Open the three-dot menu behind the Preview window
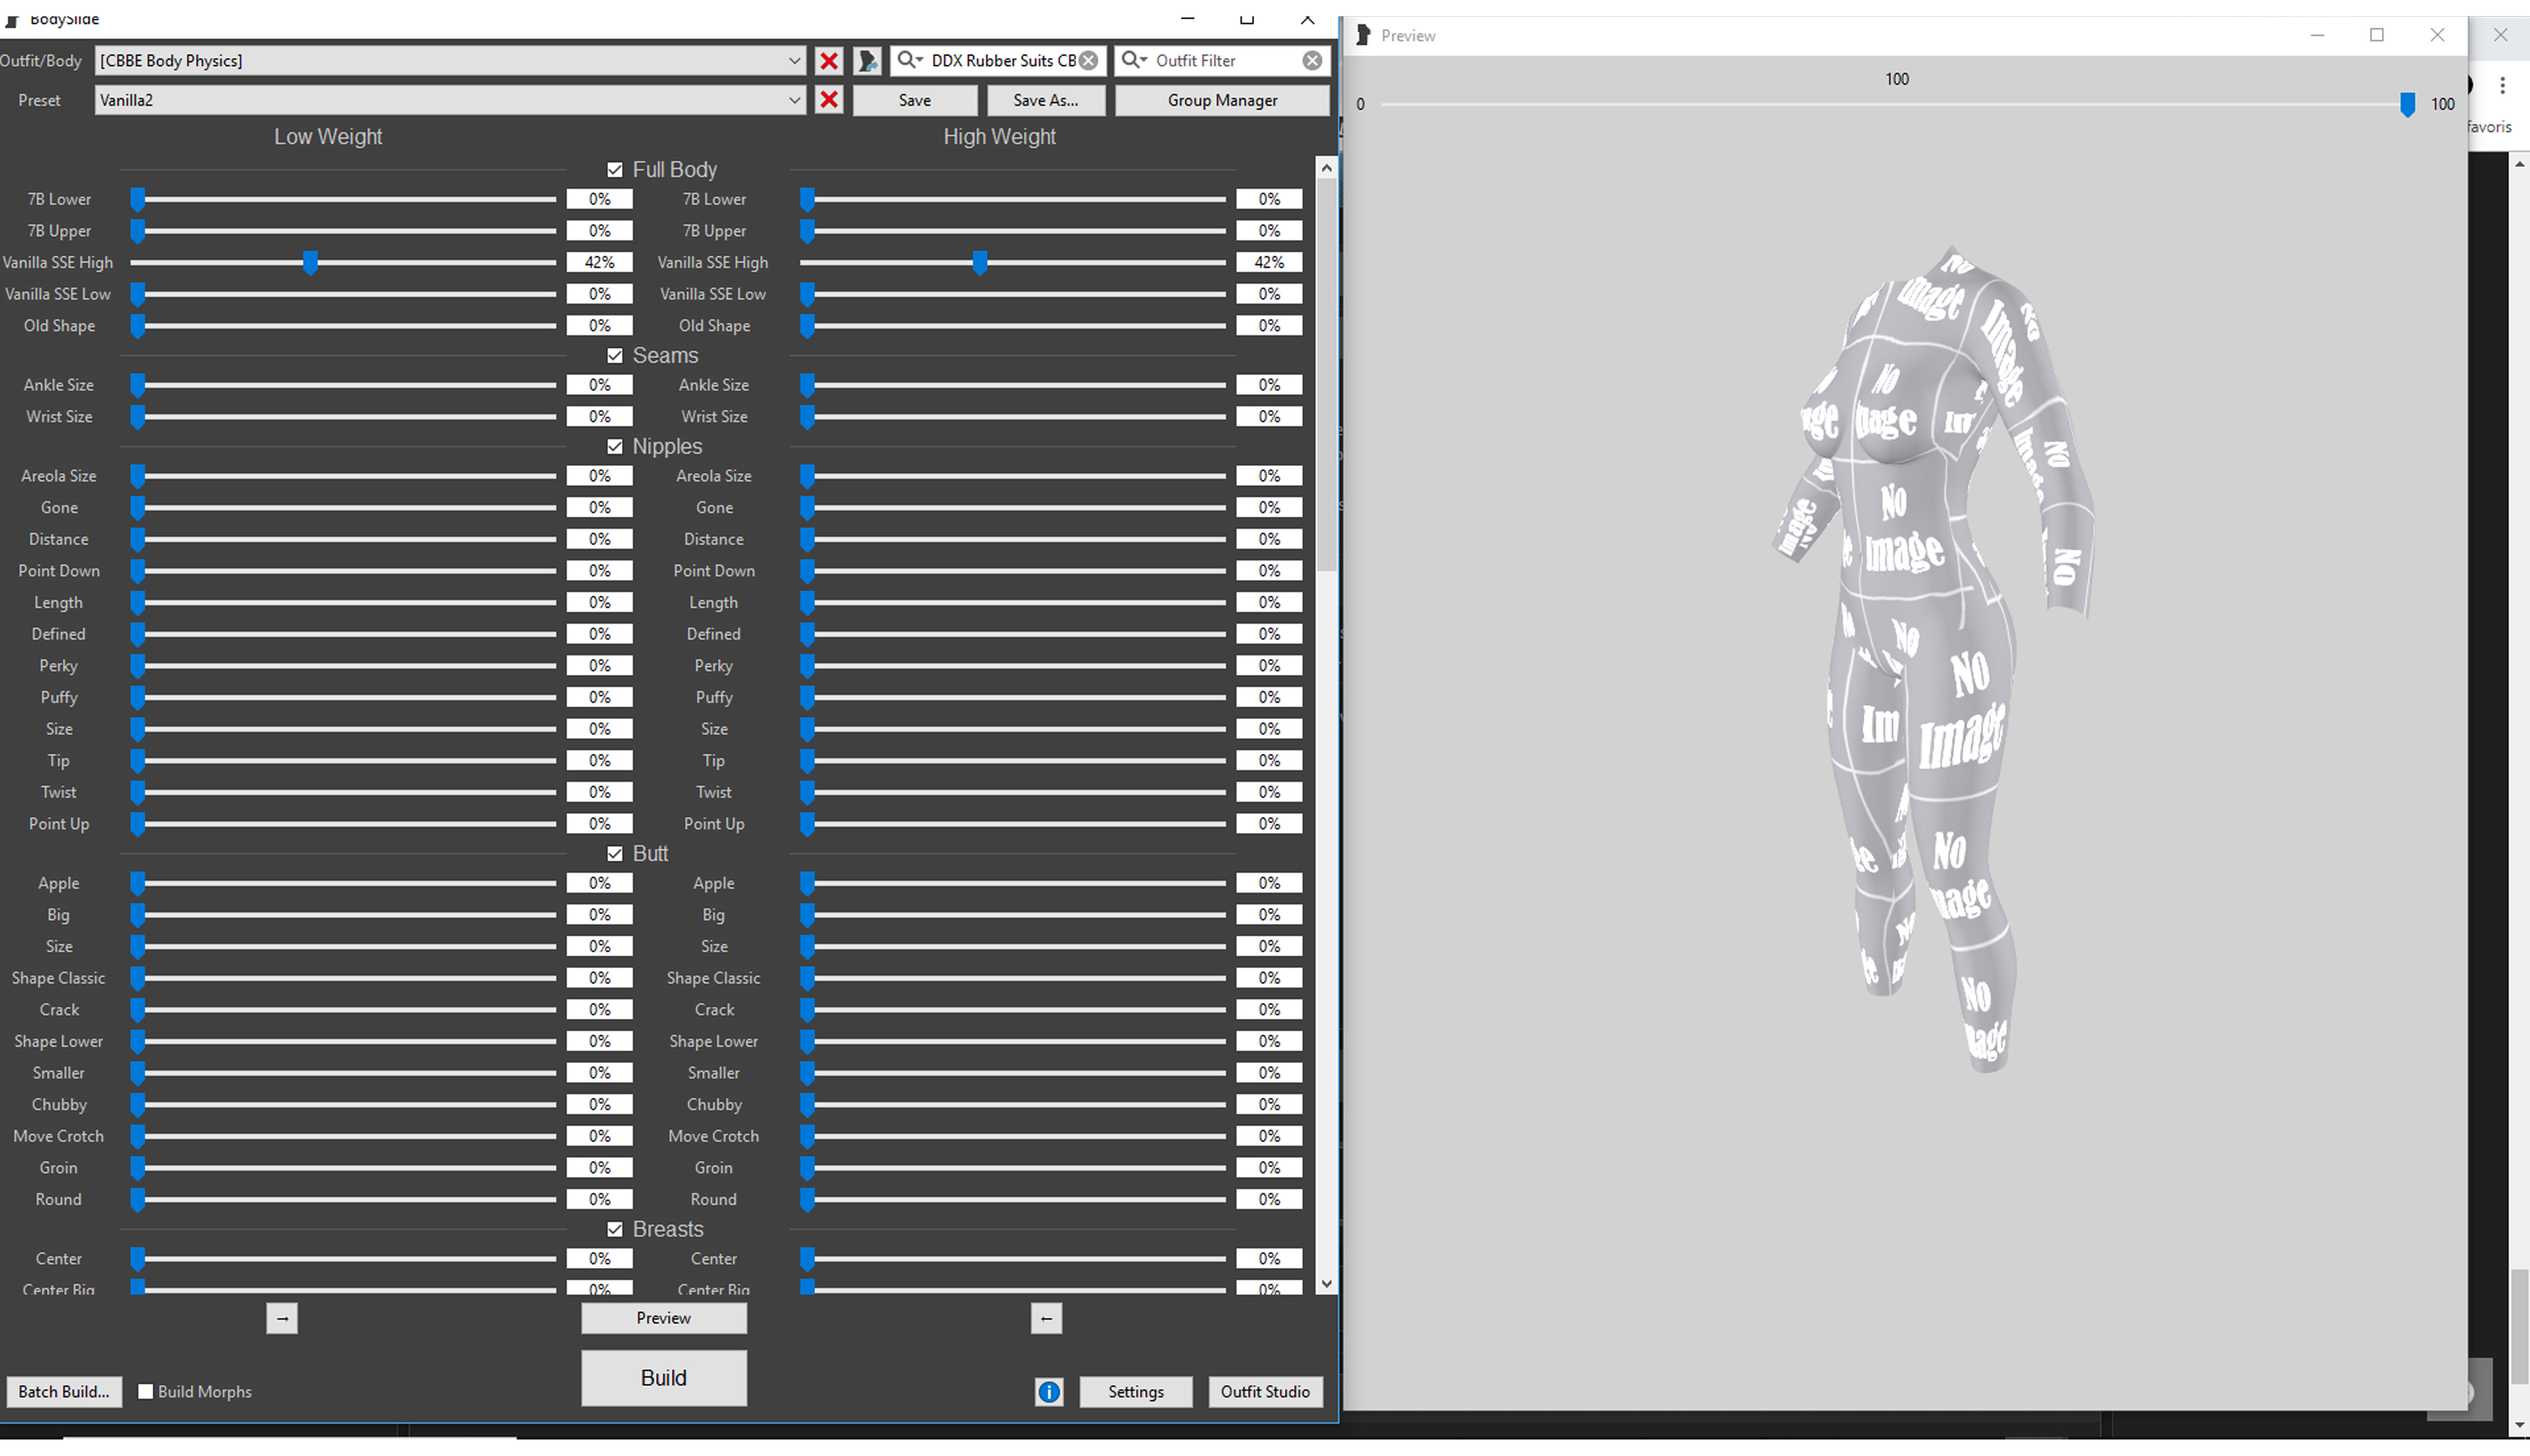Image resolution: width=2530 pixels, height=1456 pixels. (x=2502, y=86)
